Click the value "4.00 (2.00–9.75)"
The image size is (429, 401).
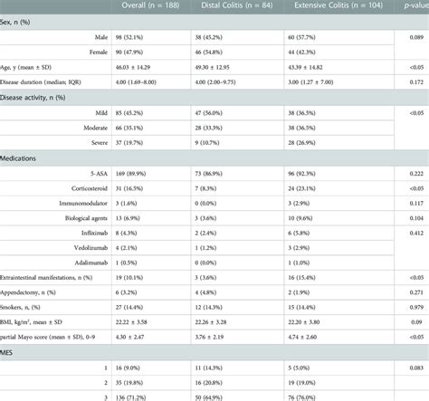(215, 82)
